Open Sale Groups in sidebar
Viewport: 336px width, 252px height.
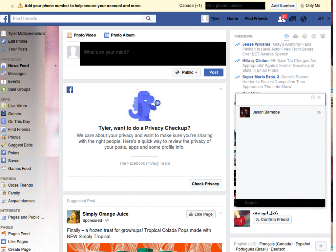[x=16, y=89]
